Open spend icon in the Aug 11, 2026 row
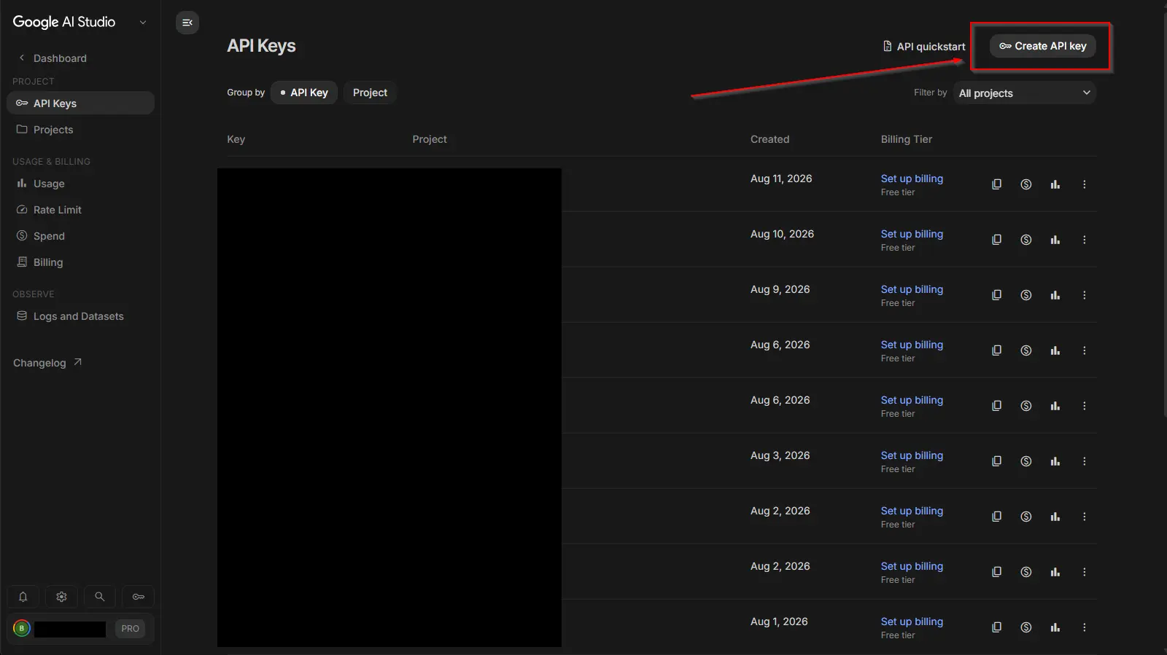 point(1026,184)
